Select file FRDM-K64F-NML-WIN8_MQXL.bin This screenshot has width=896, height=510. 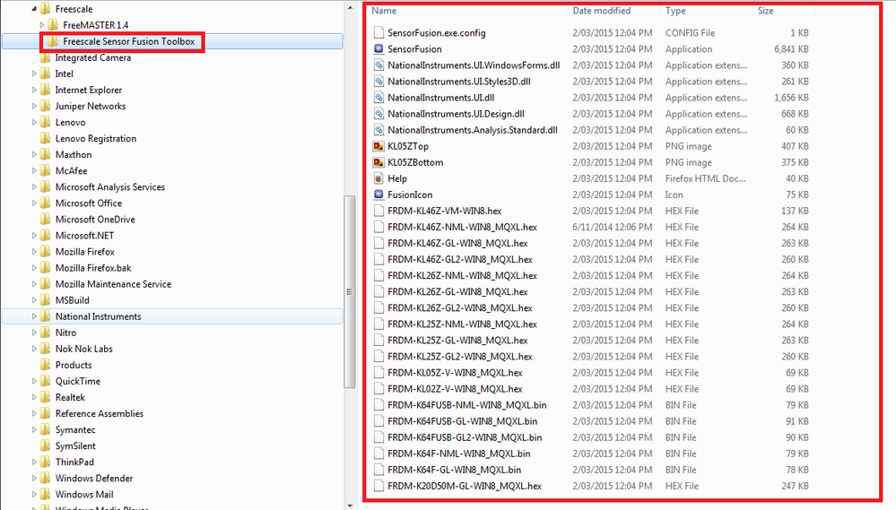coord(459,454)
